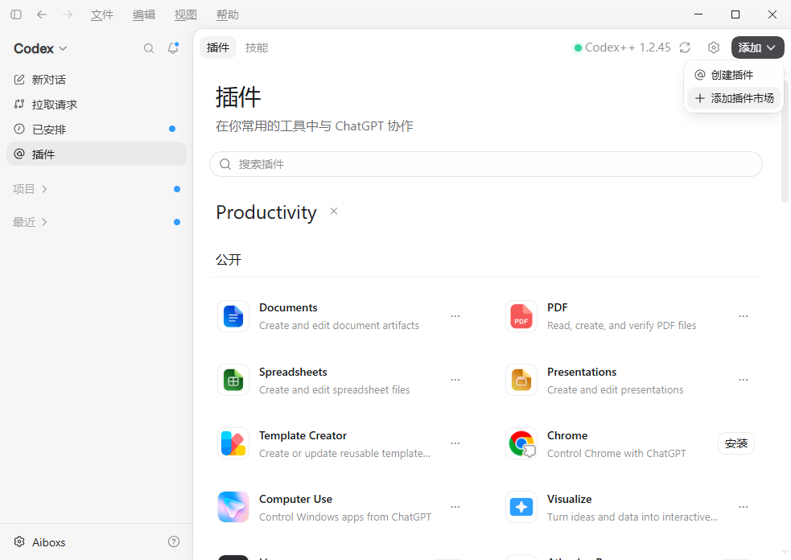The width and height of the screenshot is (791, 560).
Task: Click the Chrome plugin icon
Action: [521, 443]
